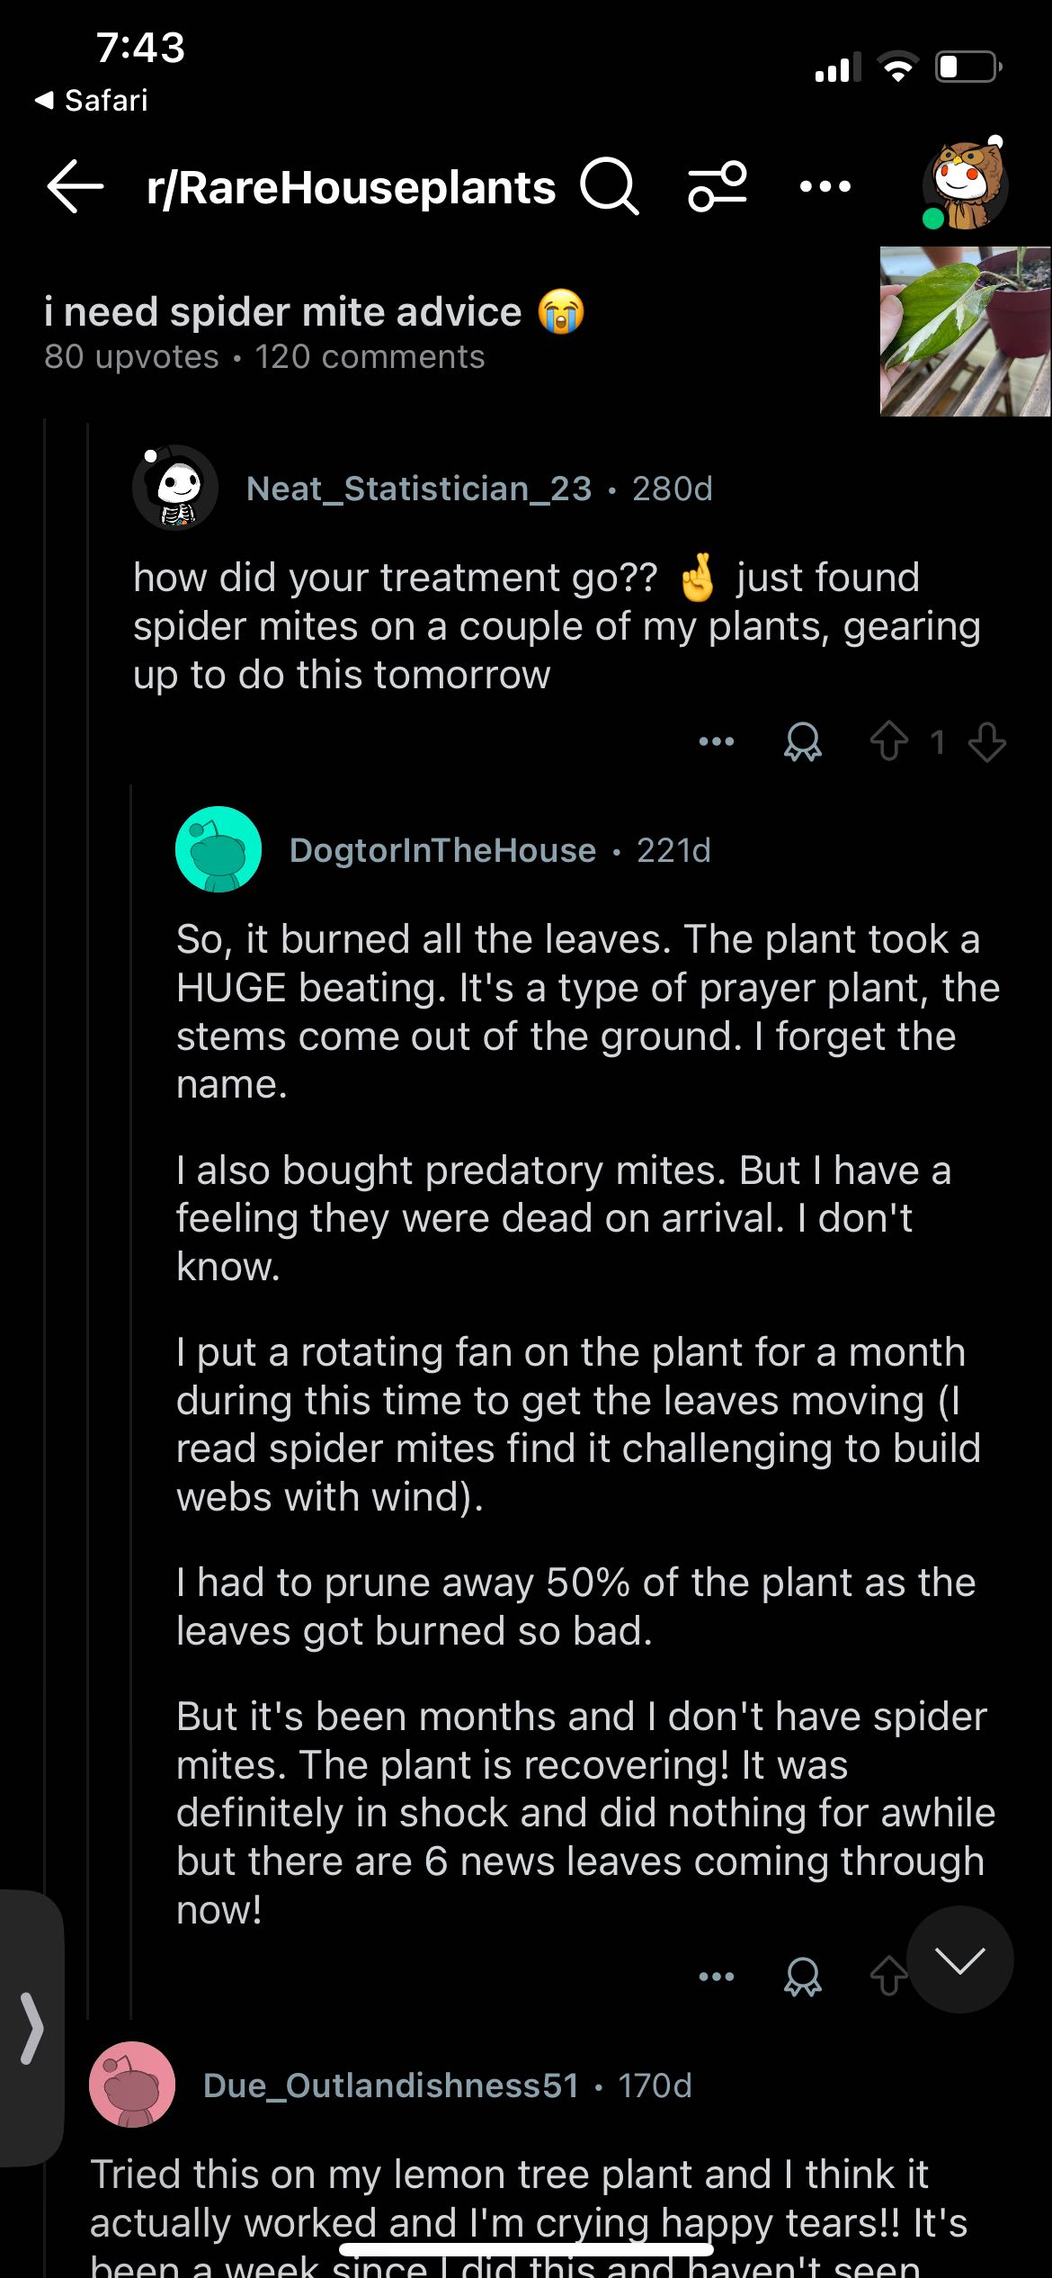The height and width of the screenshot is (2278, 1052).
Task: Open the variegated leaf post thumbnail
Action: [965, 331]
